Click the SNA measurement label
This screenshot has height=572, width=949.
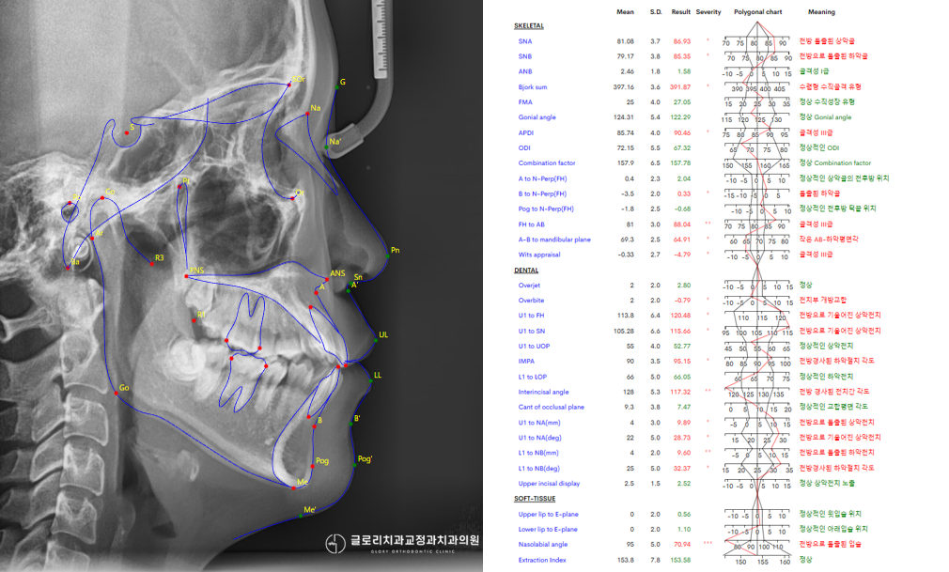(x=524, y=42)
